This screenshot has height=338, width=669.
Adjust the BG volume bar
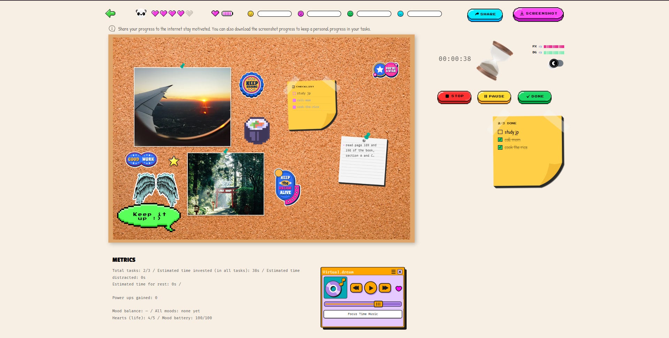click(x=554, y=53)
